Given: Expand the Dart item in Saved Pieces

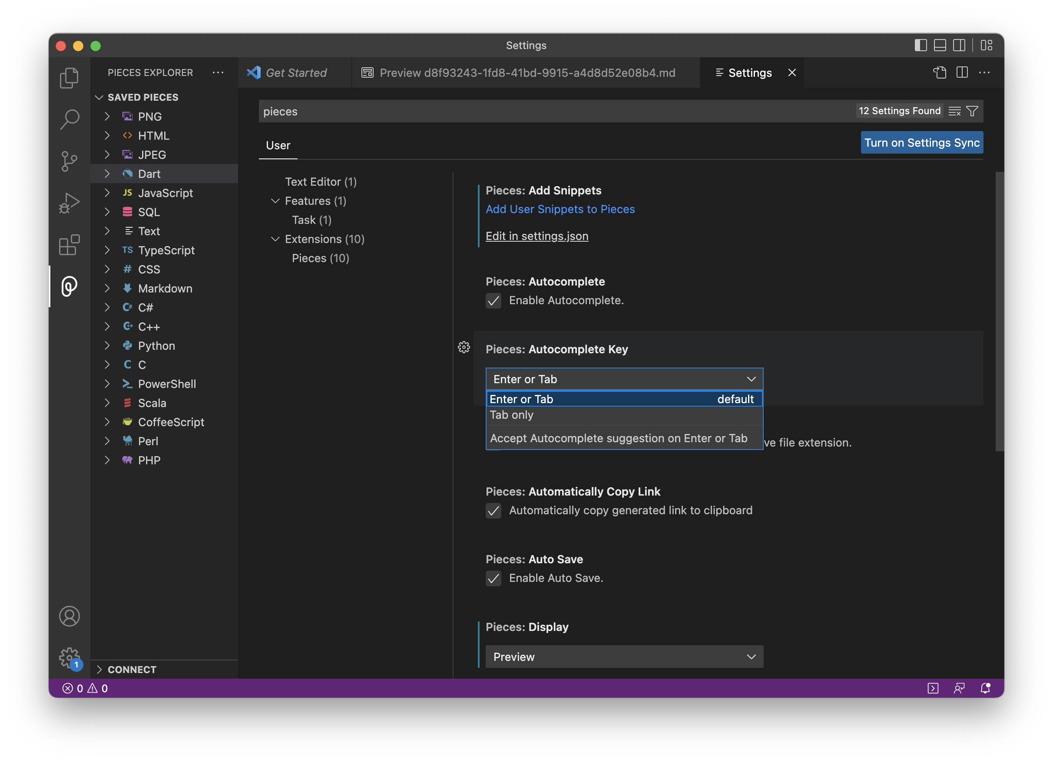Looking at the screenshot, I should pos(107,174).
